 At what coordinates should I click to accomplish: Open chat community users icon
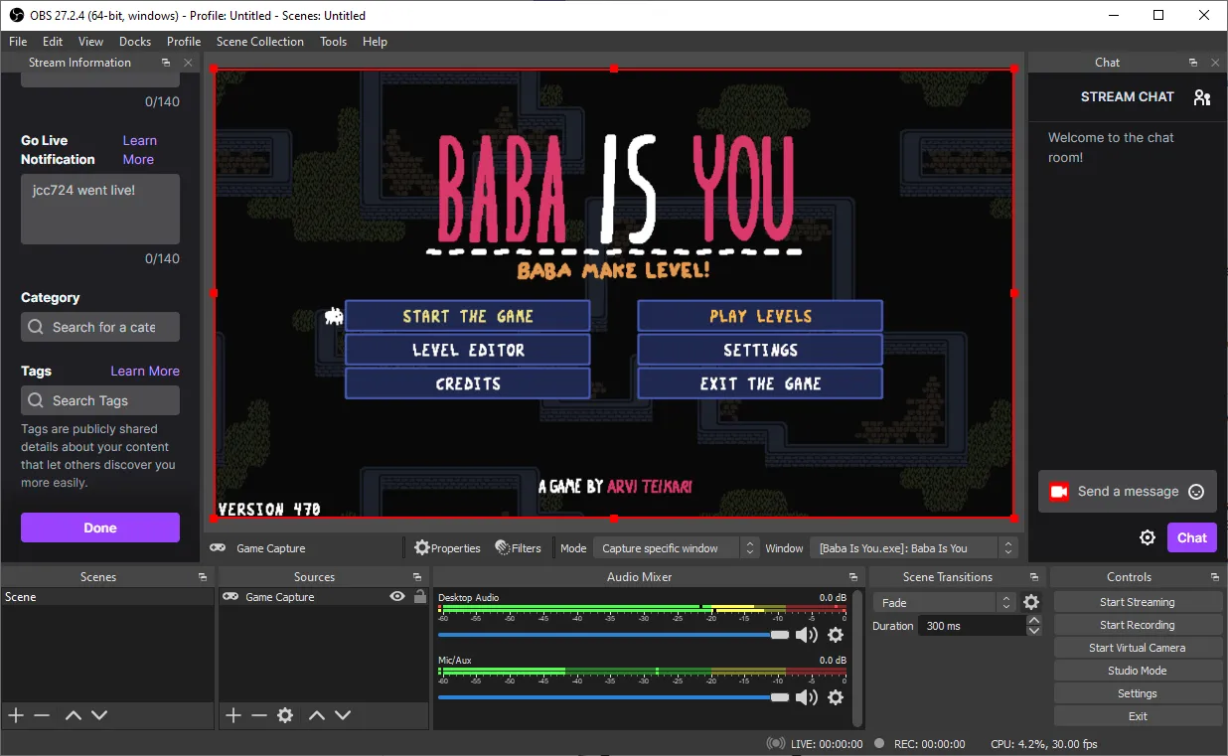point(1202,97)
